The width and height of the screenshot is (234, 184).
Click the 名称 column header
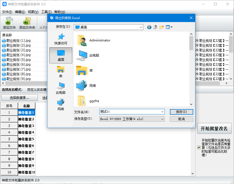tap(27, 106)
